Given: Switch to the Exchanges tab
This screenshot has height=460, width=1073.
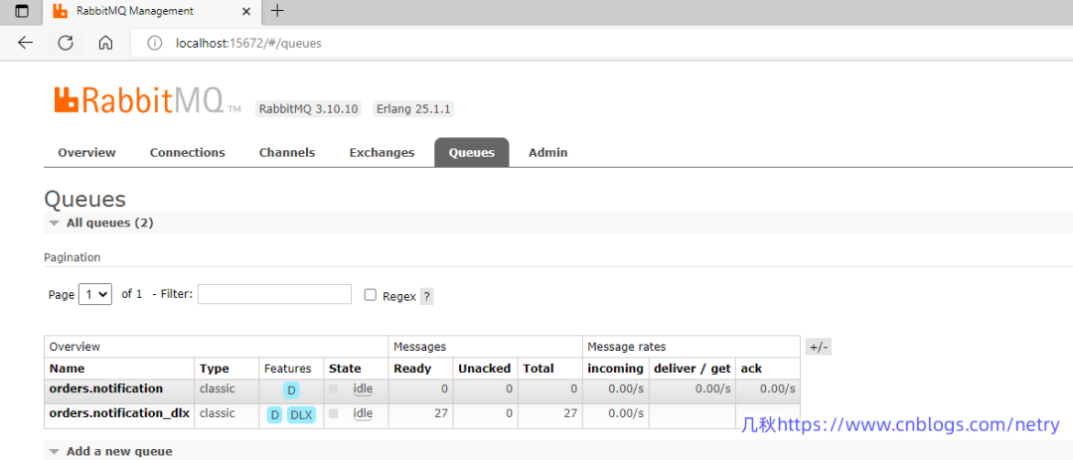Looking at the screenshot, I should pyautogui.click(x=382, y=153).
